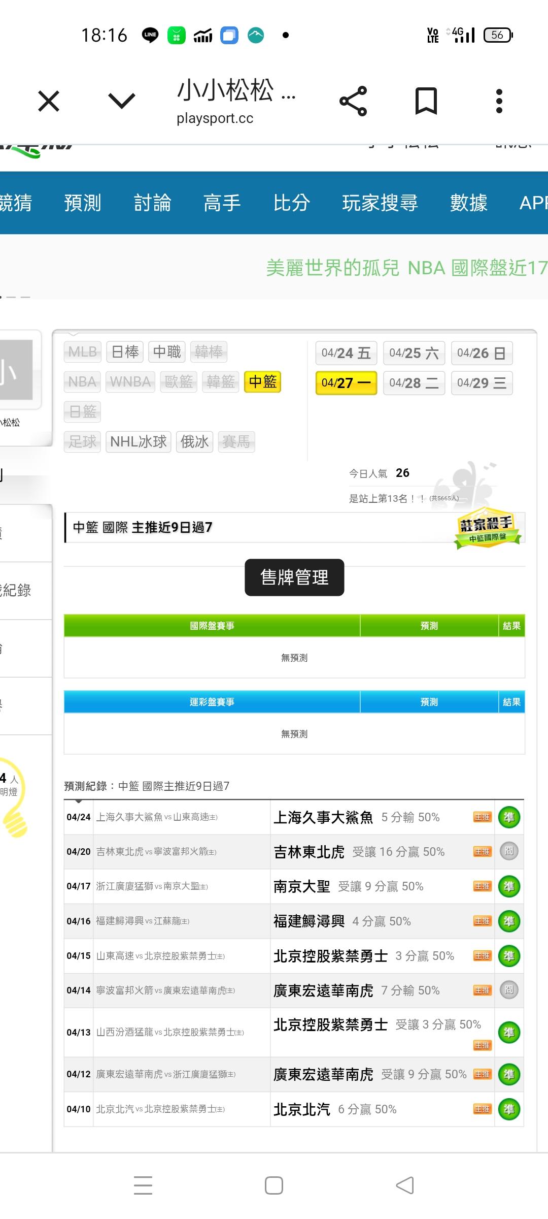Bookmark this page with bookmark icon
Screen dimensions: 548x1219
[426, 101]
